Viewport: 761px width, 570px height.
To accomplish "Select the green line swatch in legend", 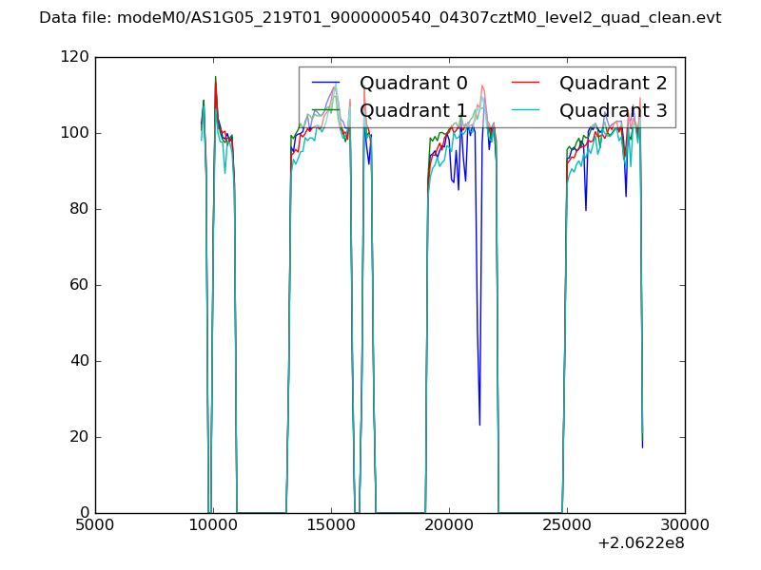I will point(325,110).
